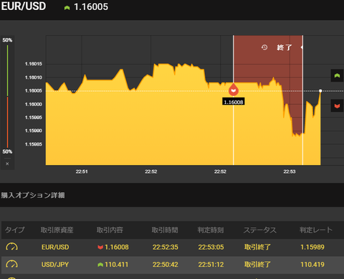Click the 判定レート column header
The image size is (344, 279).
tap(316, 230)
